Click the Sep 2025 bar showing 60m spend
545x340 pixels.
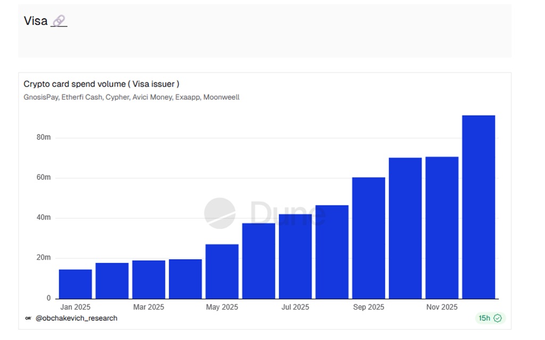point(368,237)
